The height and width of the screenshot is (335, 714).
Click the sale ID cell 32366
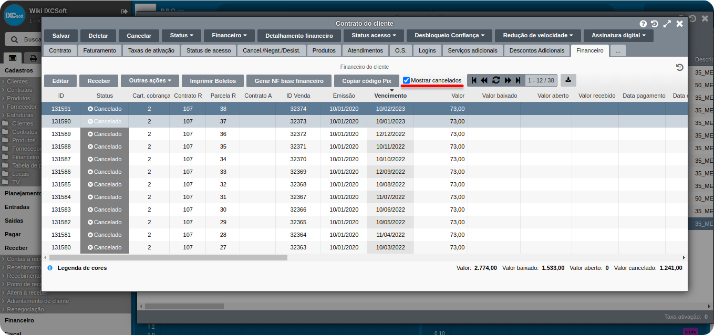tap(298, 210)
